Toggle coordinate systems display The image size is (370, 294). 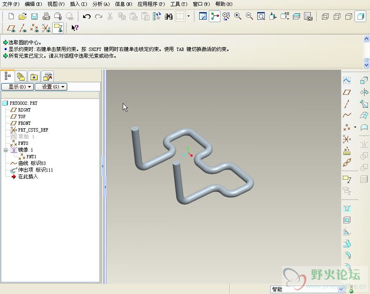point(46,28)
